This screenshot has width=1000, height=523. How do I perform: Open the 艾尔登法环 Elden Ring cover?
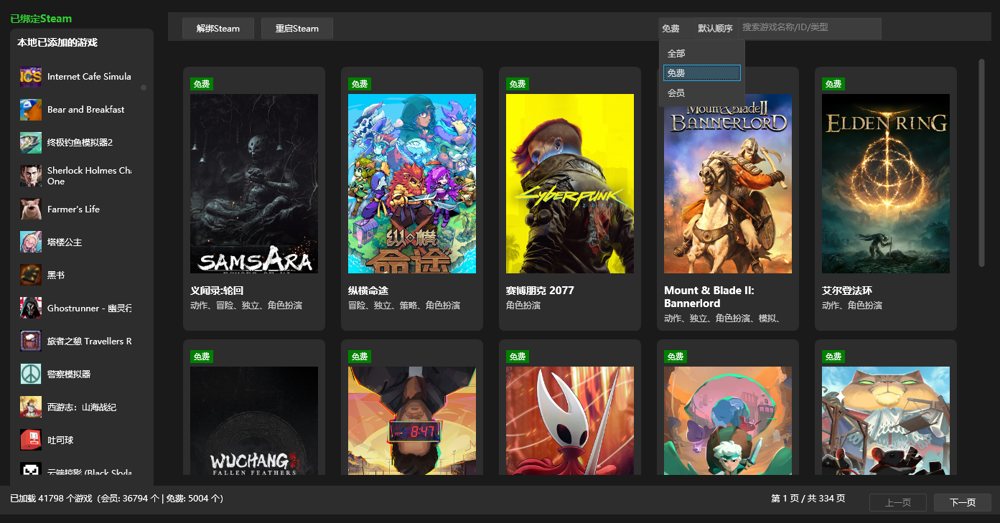[x=886, y=184]
